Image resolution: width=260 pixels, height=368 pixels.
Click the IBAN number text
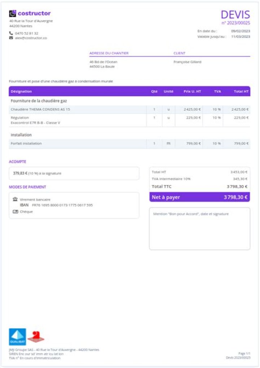pyautogui.click(x=62, y=205)
